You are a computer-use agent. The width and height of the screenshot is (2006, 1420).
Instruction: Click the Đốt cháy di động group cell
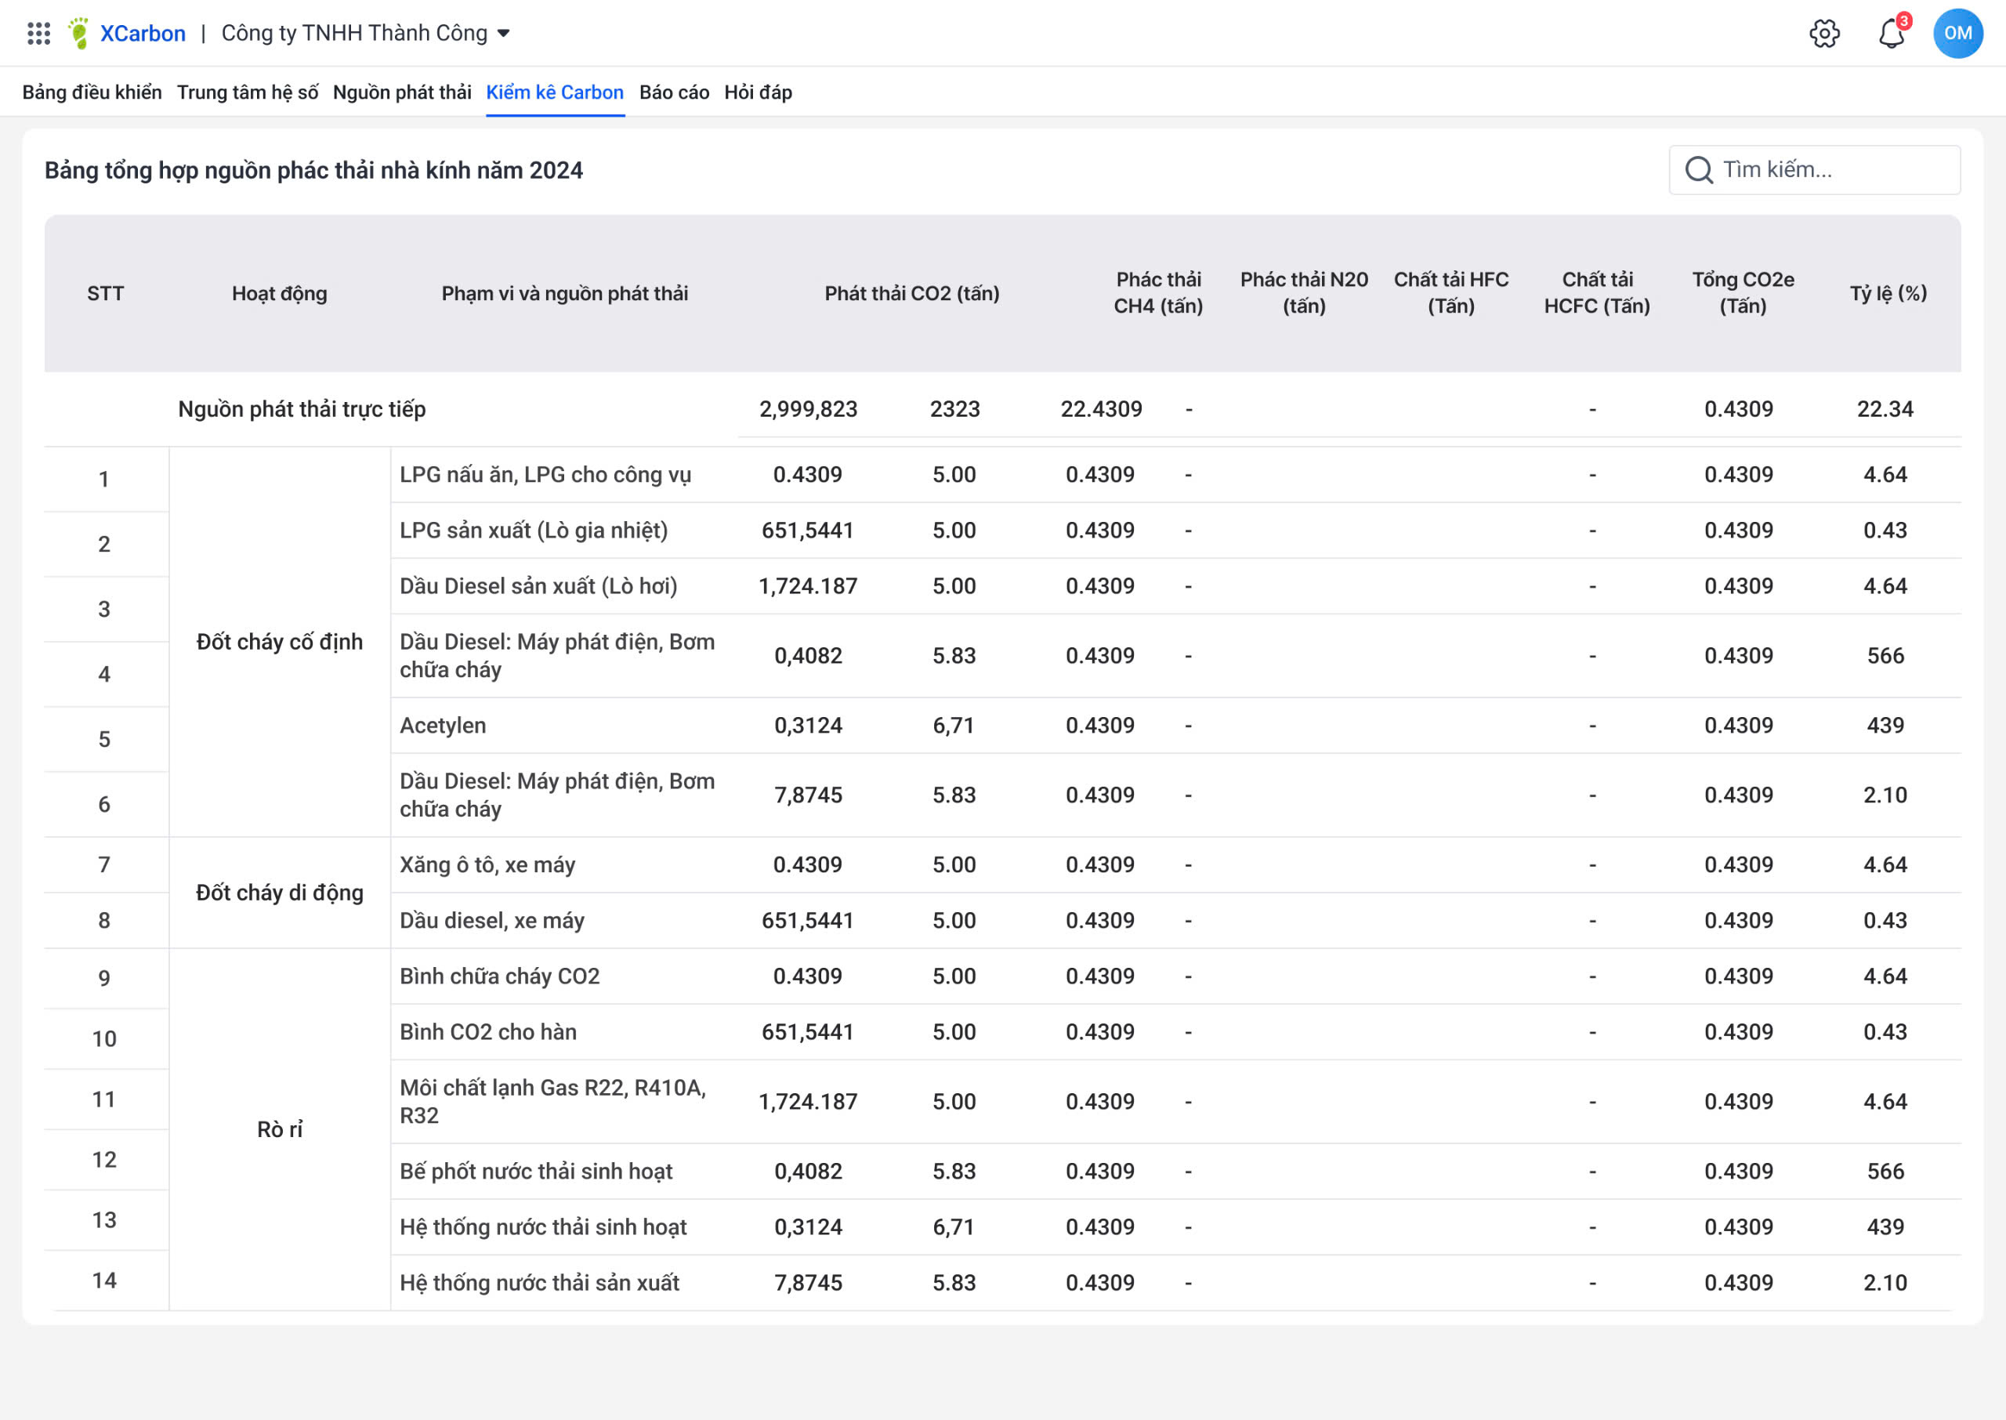(x=279, y=893)
